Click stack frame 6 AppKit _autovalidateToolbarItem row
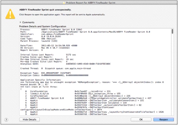This screenshot has width=178, height=125. click(x=83, y=105)
